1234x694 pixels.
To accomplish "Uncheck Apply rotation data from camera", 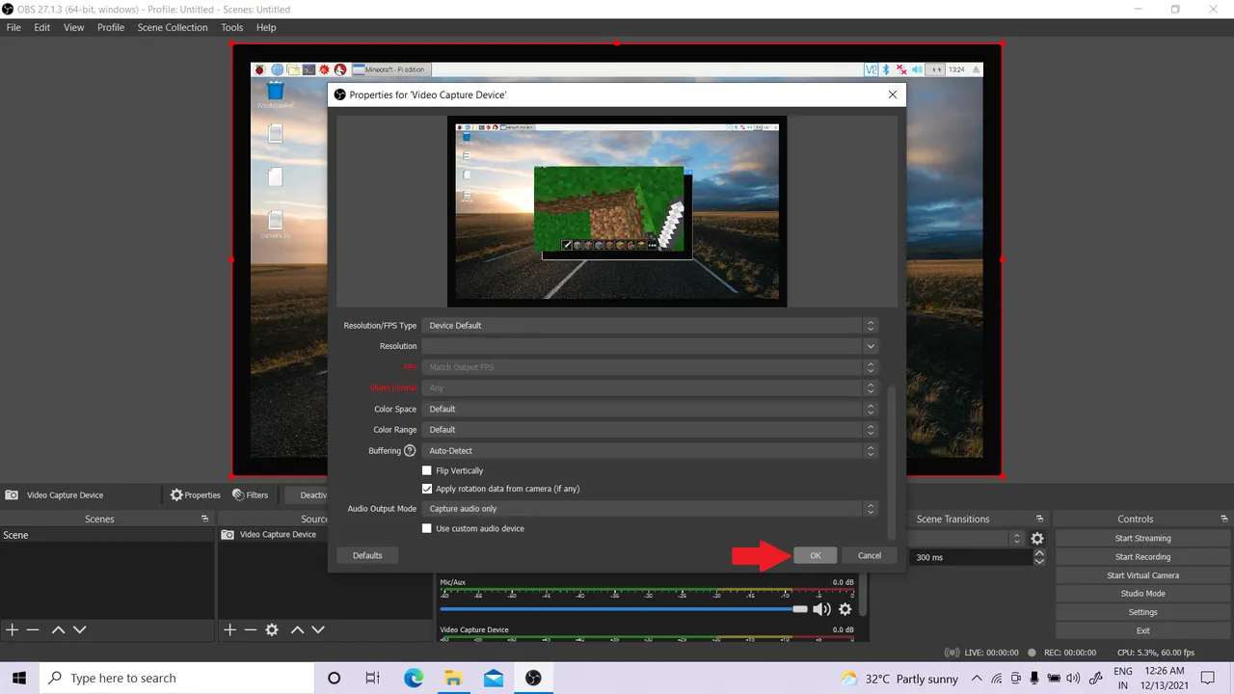I will (x=427, y=489).
